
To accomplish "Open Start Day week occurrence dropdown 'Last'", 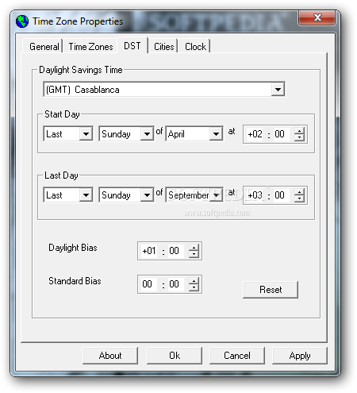I will click(x=86, y=134).
